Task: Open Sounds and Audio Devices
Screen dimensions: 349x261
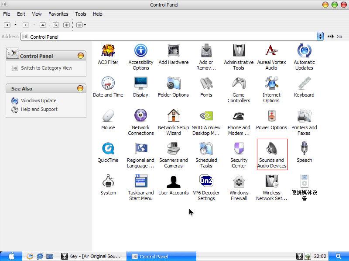Action: point(272,154)
